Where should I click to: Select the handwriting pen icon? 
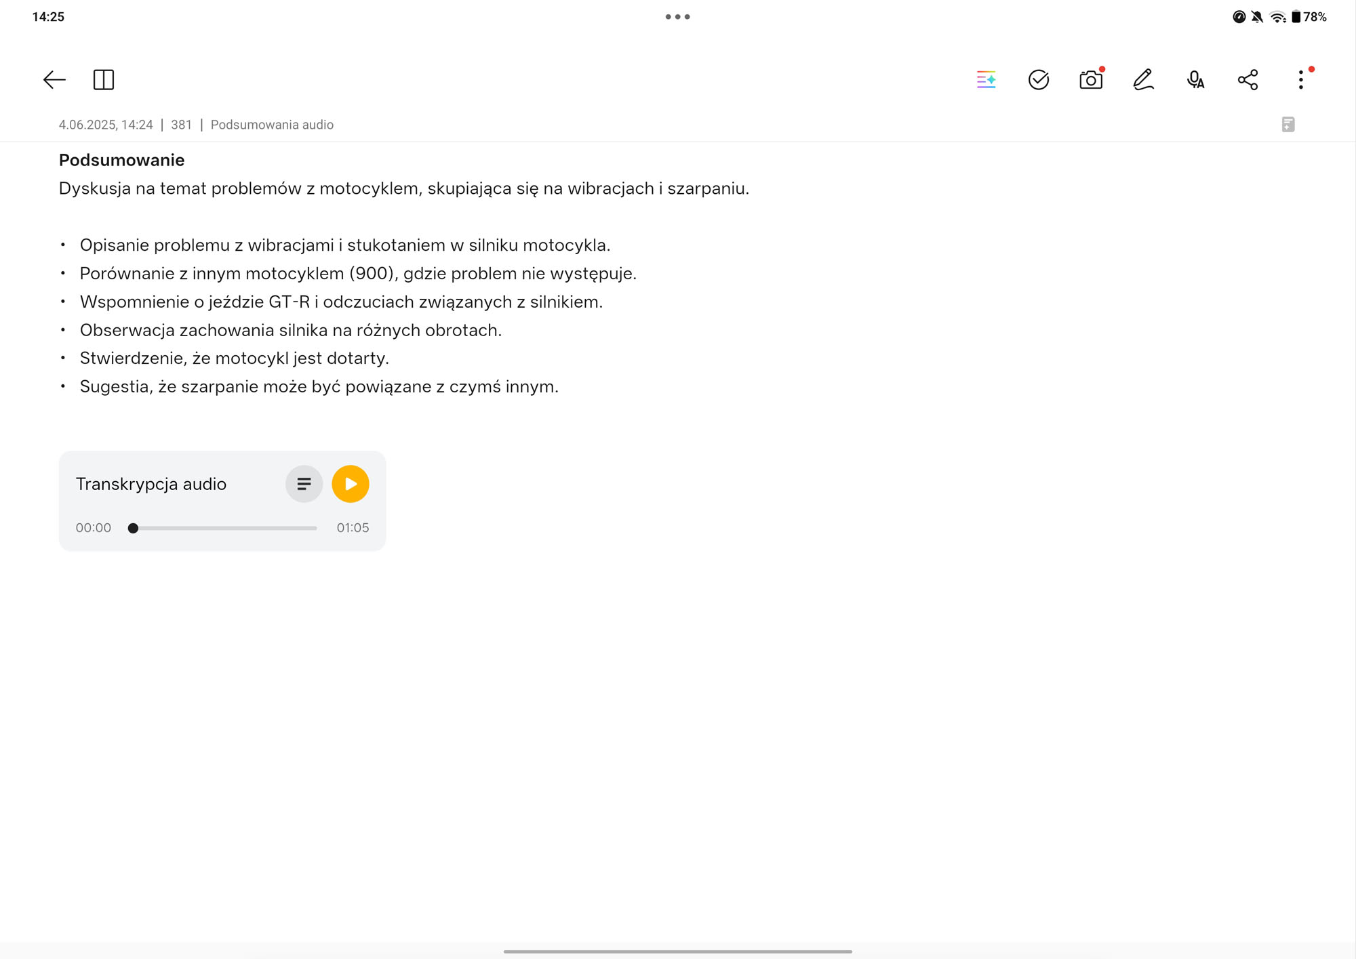pyautogui.click(x=1143, y=80)
